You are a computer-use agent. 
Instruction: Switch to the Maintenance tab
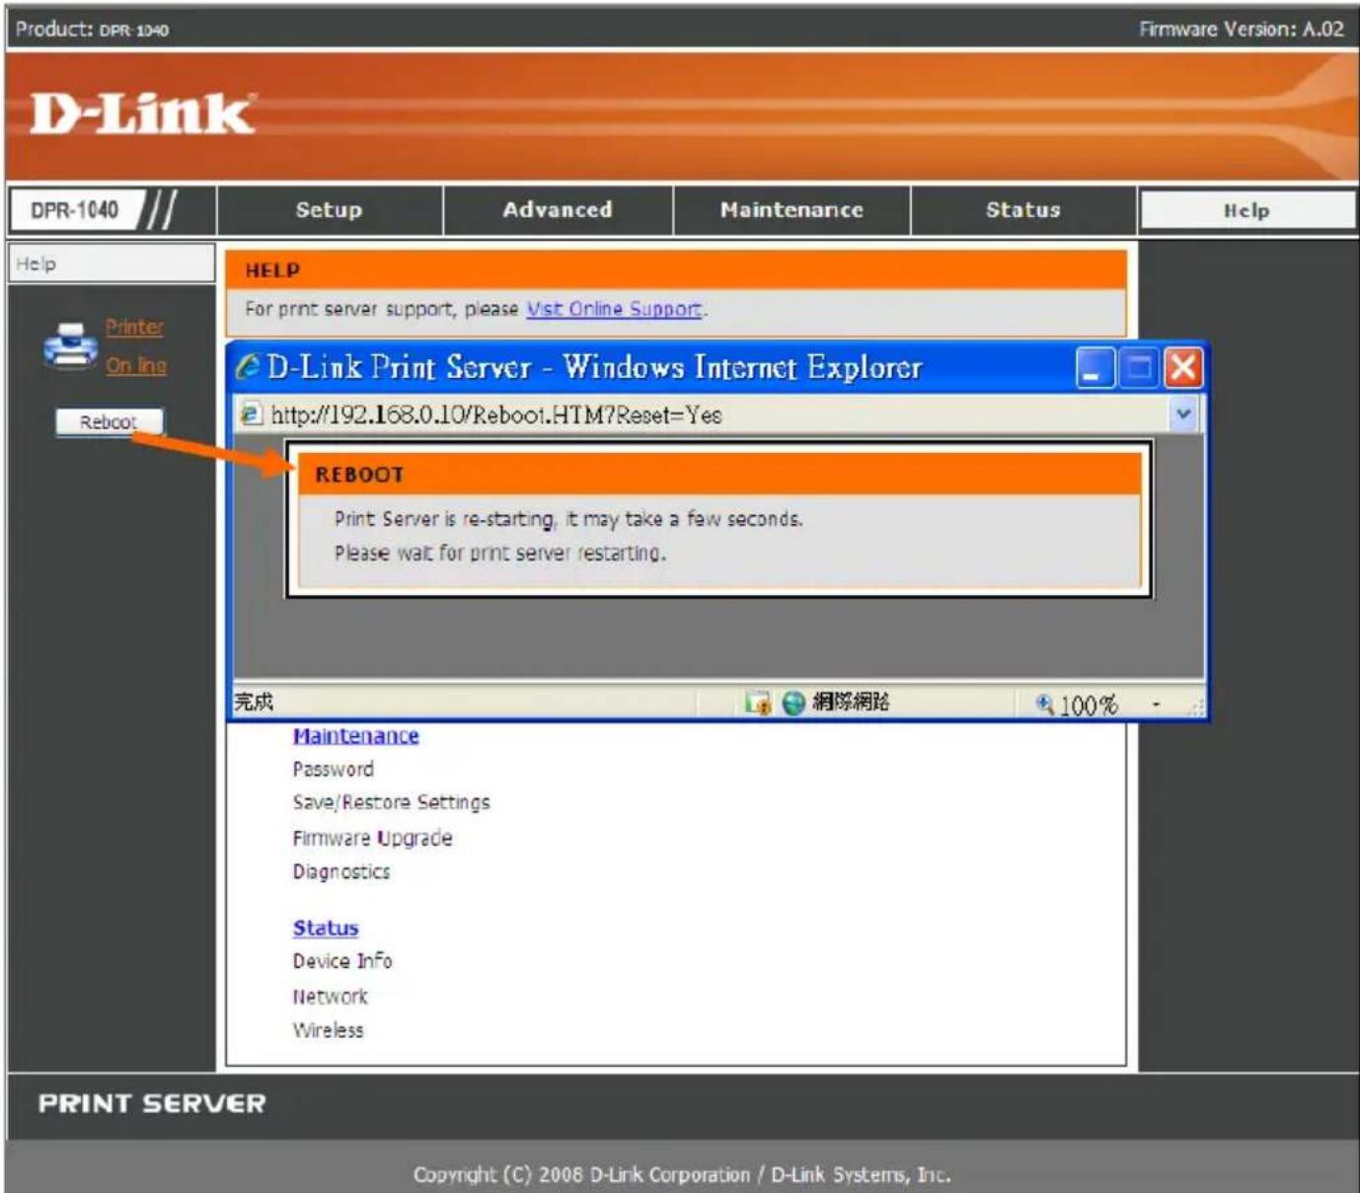[x=792, y=210]
